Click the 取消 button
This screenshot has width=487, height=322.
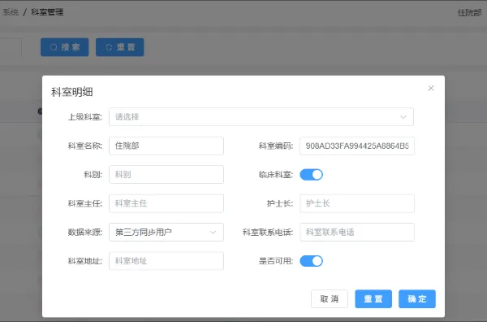click(x=330, y=299)
